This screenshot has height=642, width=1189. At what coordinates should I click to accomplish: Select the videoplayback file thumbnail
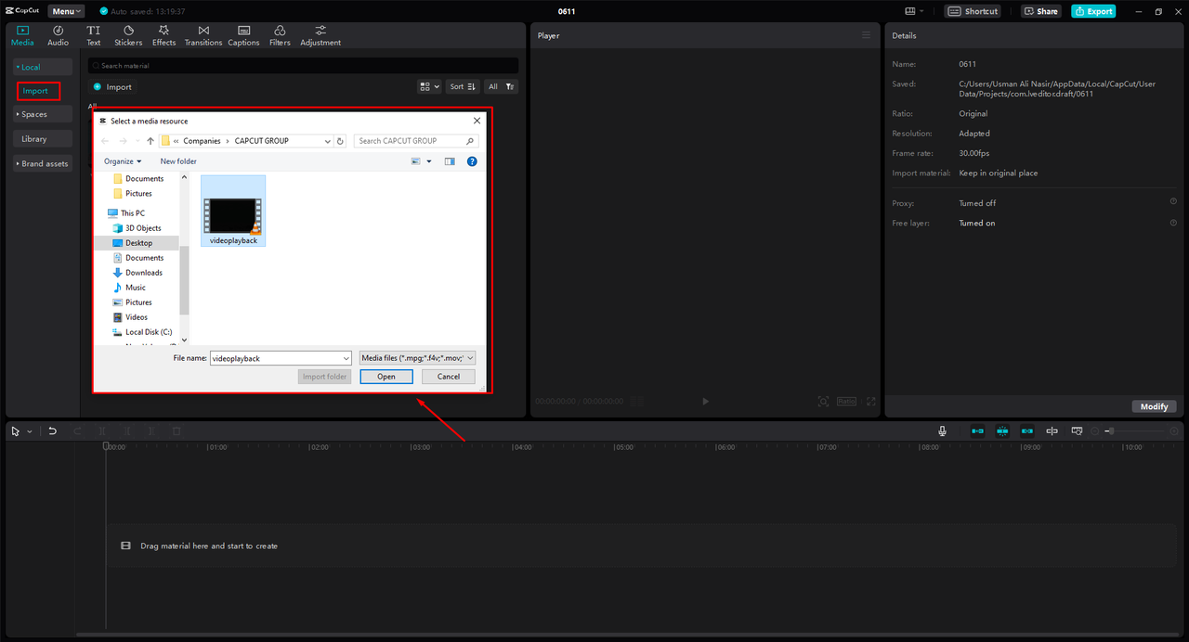[233, 211]
